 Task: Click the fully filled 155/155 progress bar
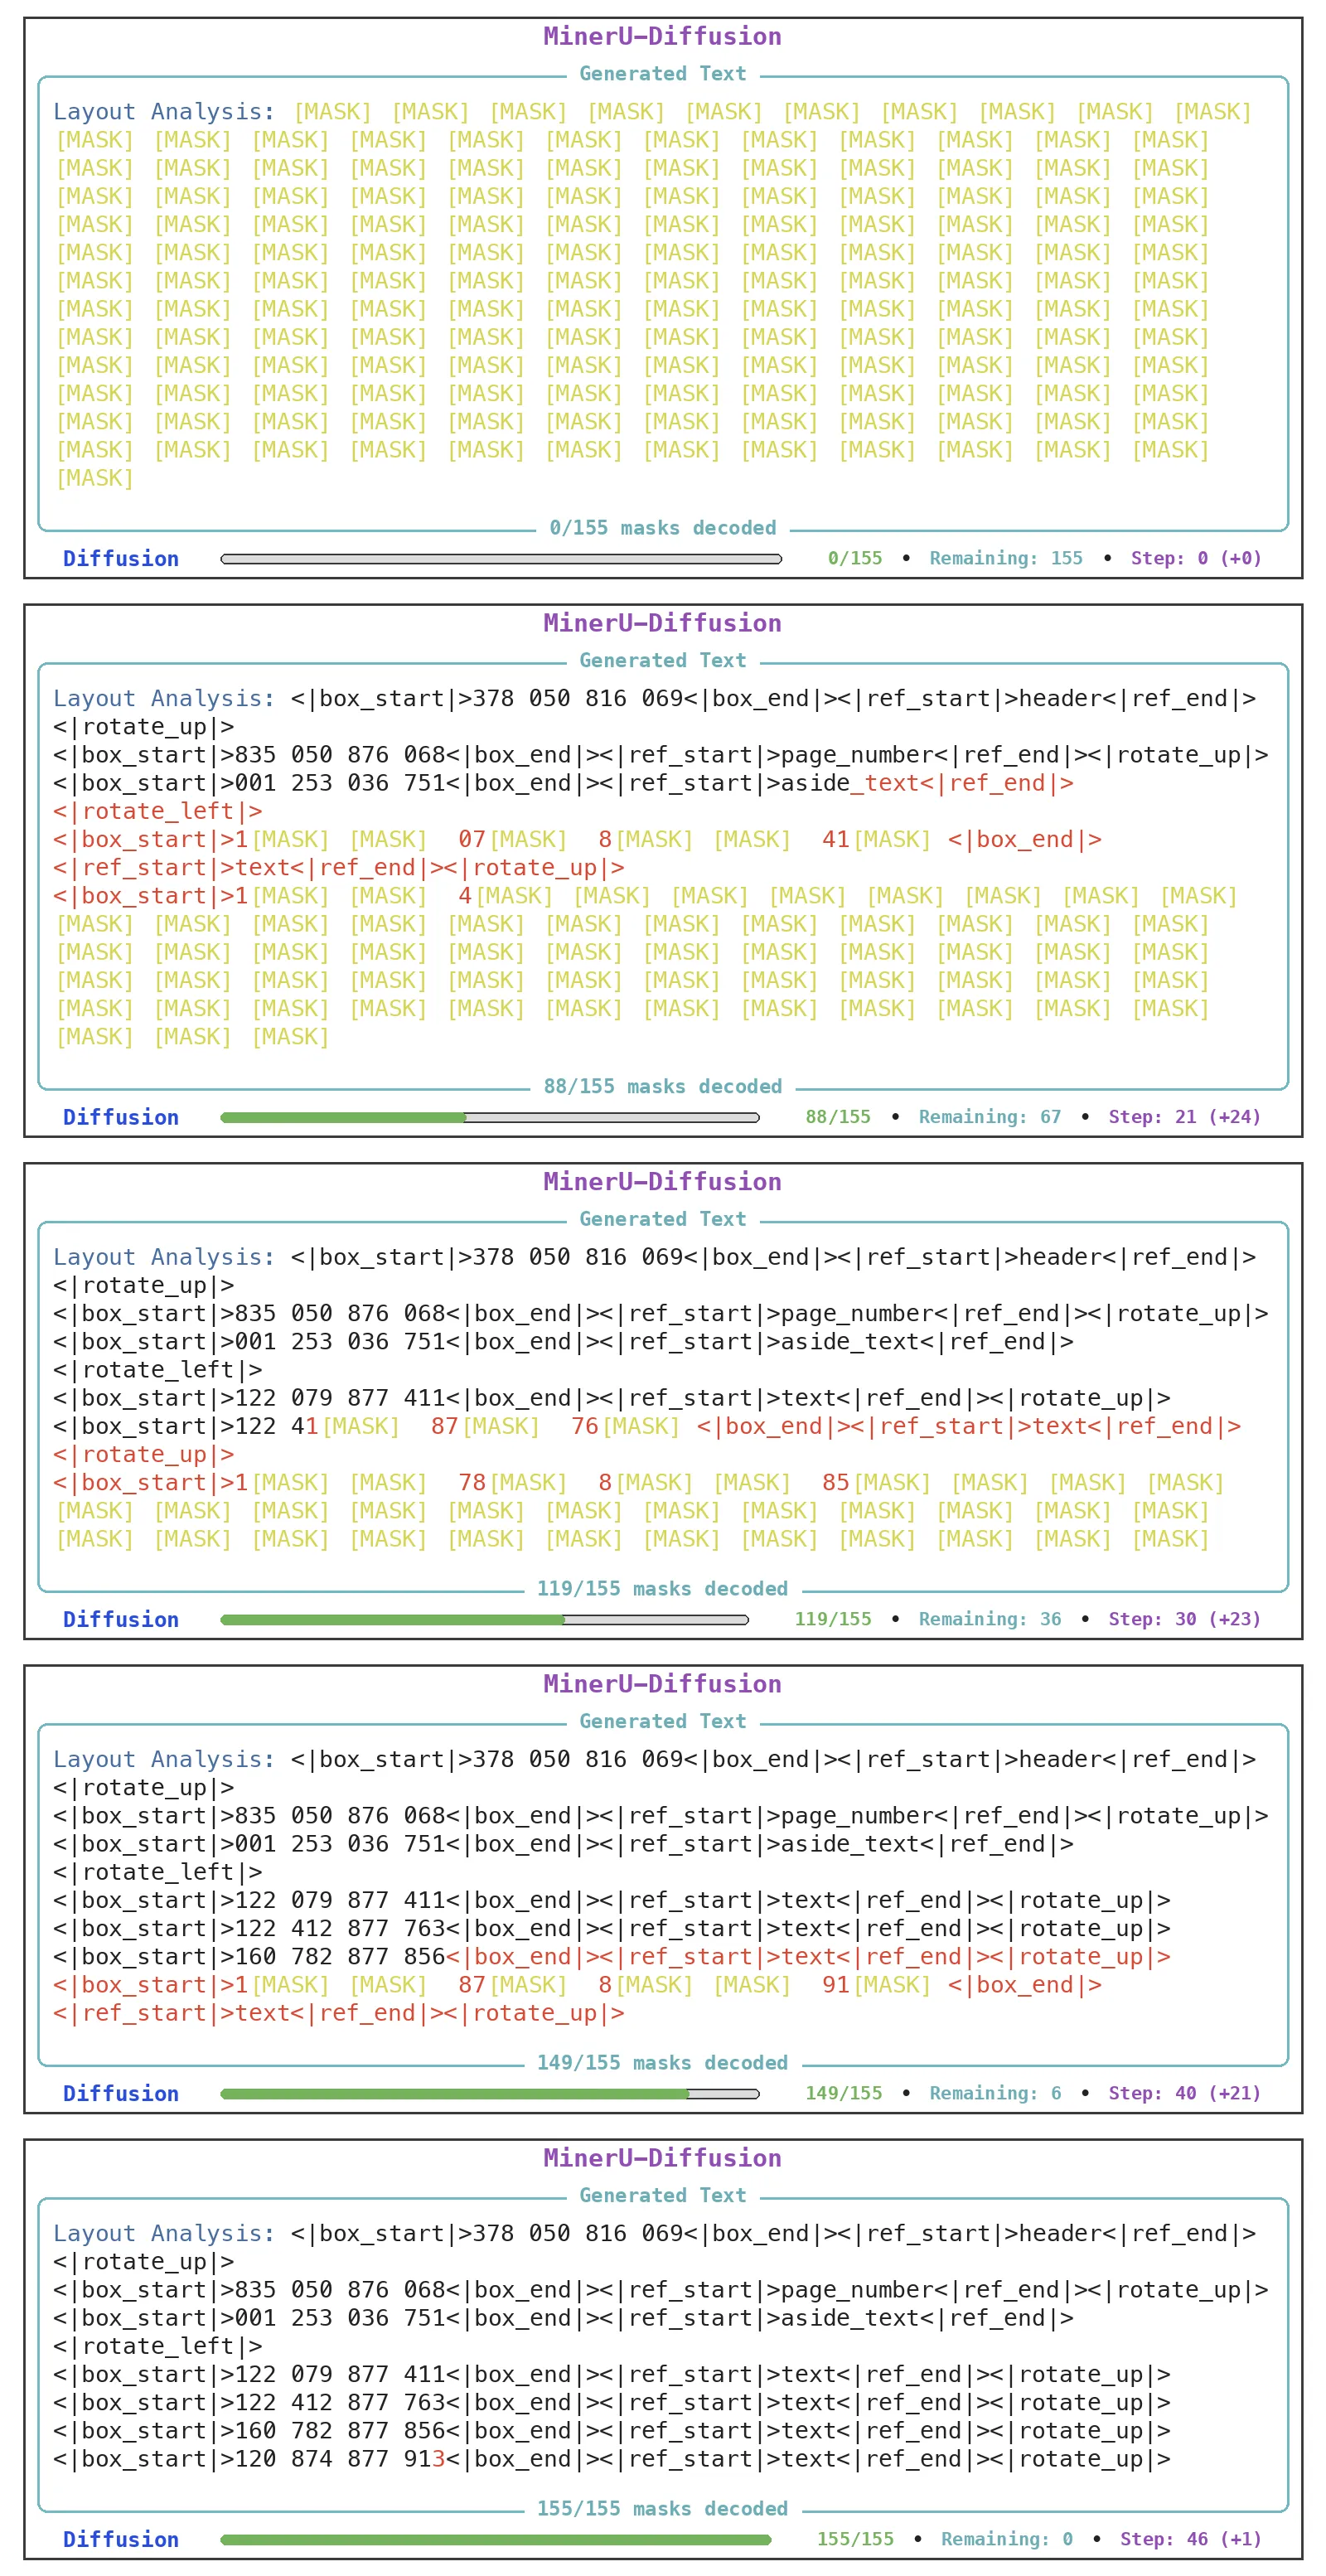[495, 2539]
